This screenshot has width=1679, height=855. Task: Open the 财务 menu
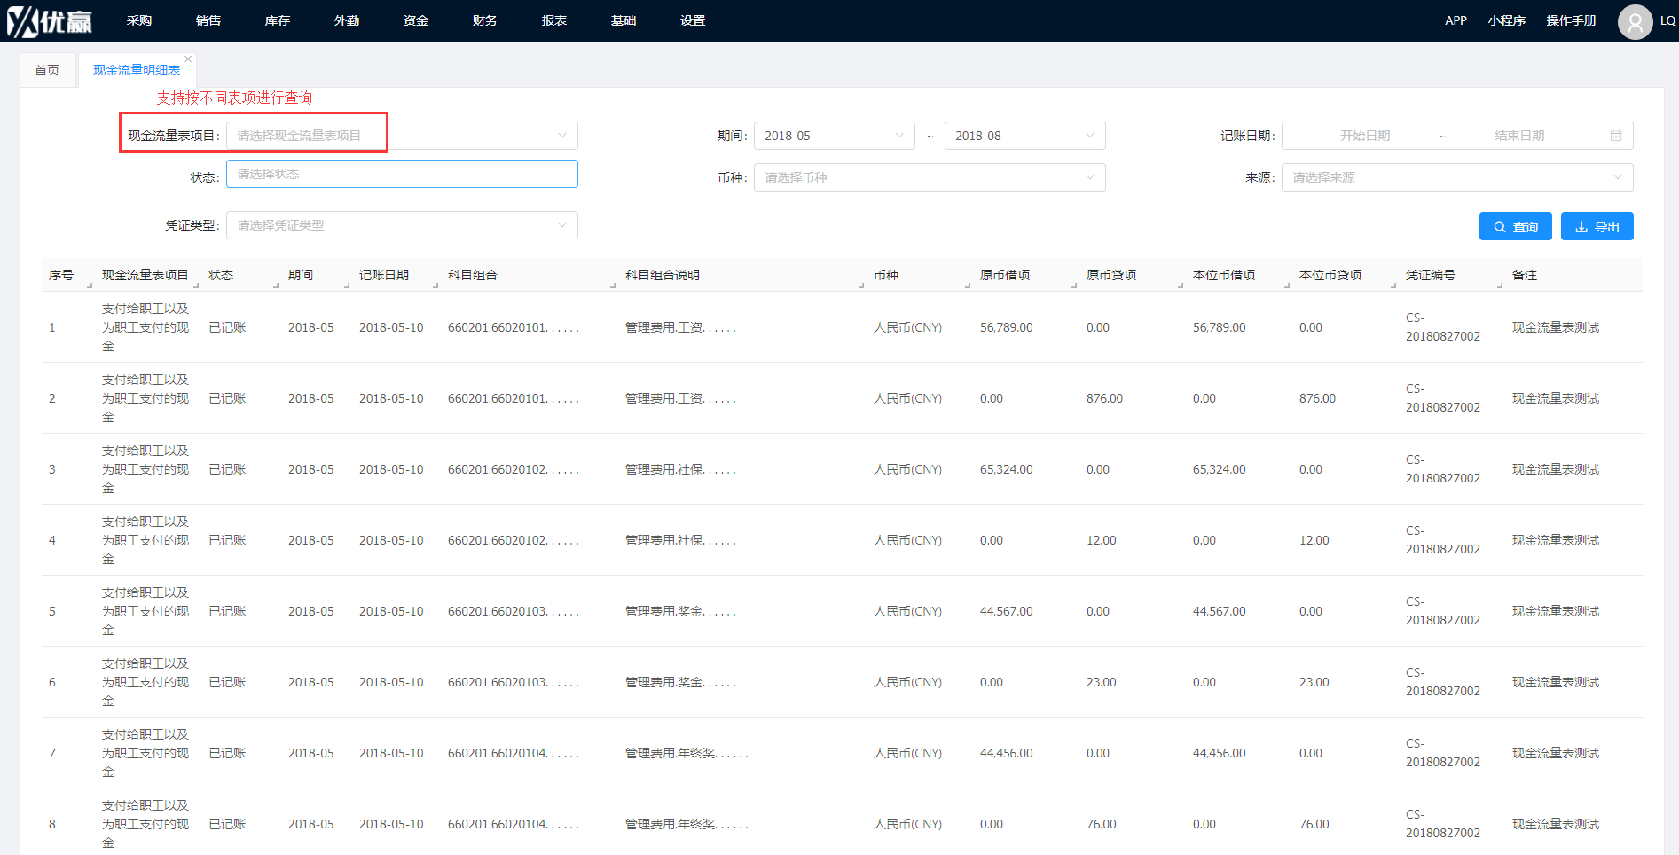(485, 20)
